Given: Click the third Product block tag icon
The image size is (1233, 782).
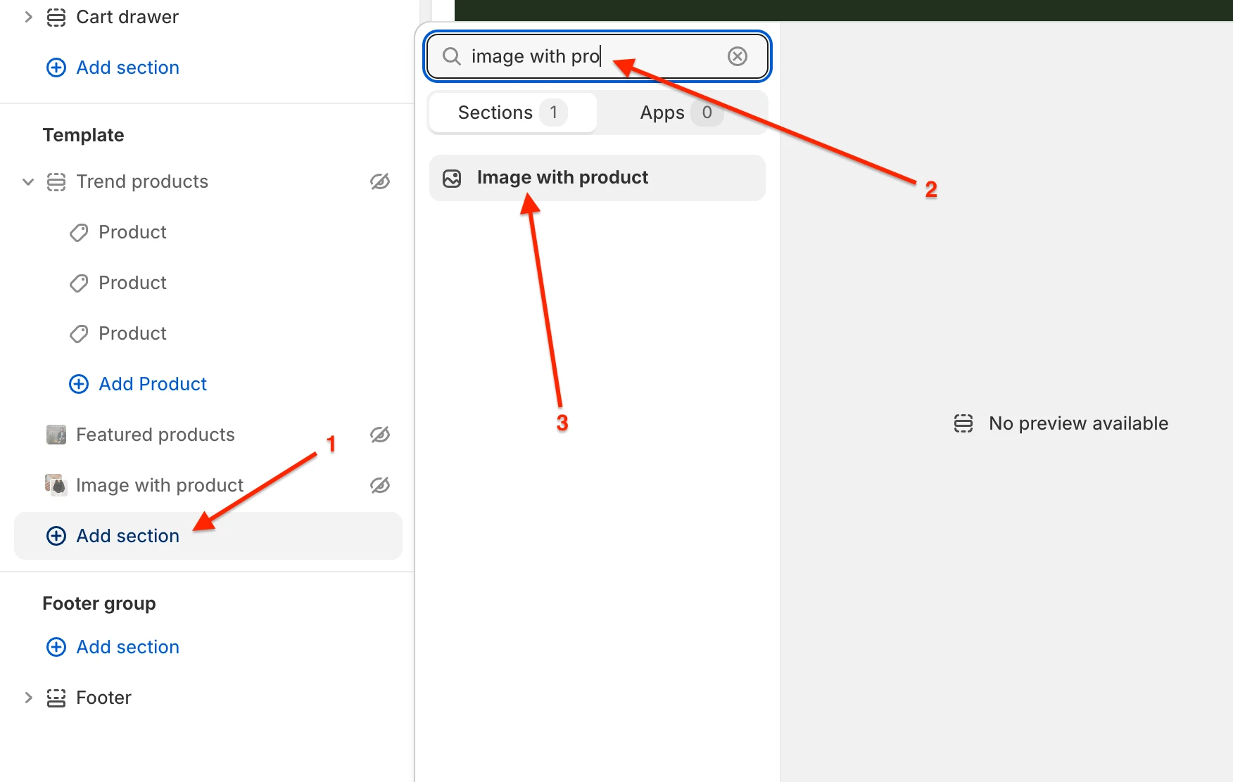Looking at the screenshot, I should click(79, 333).
